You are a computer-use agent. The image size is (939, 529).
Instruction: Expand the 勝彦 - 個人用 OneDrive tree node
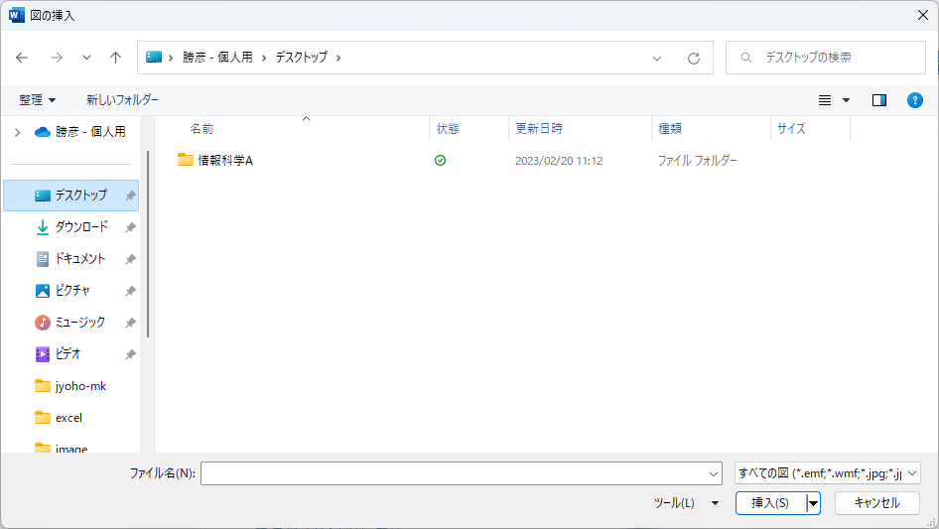pyautogui.click(x=17, y=132)
